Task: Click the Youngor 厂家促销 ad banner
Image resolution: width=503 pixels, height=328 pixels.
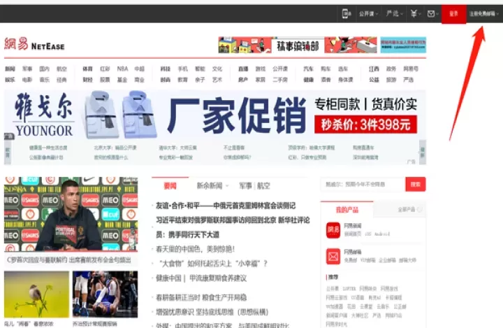Action: [x=215, y=115]
